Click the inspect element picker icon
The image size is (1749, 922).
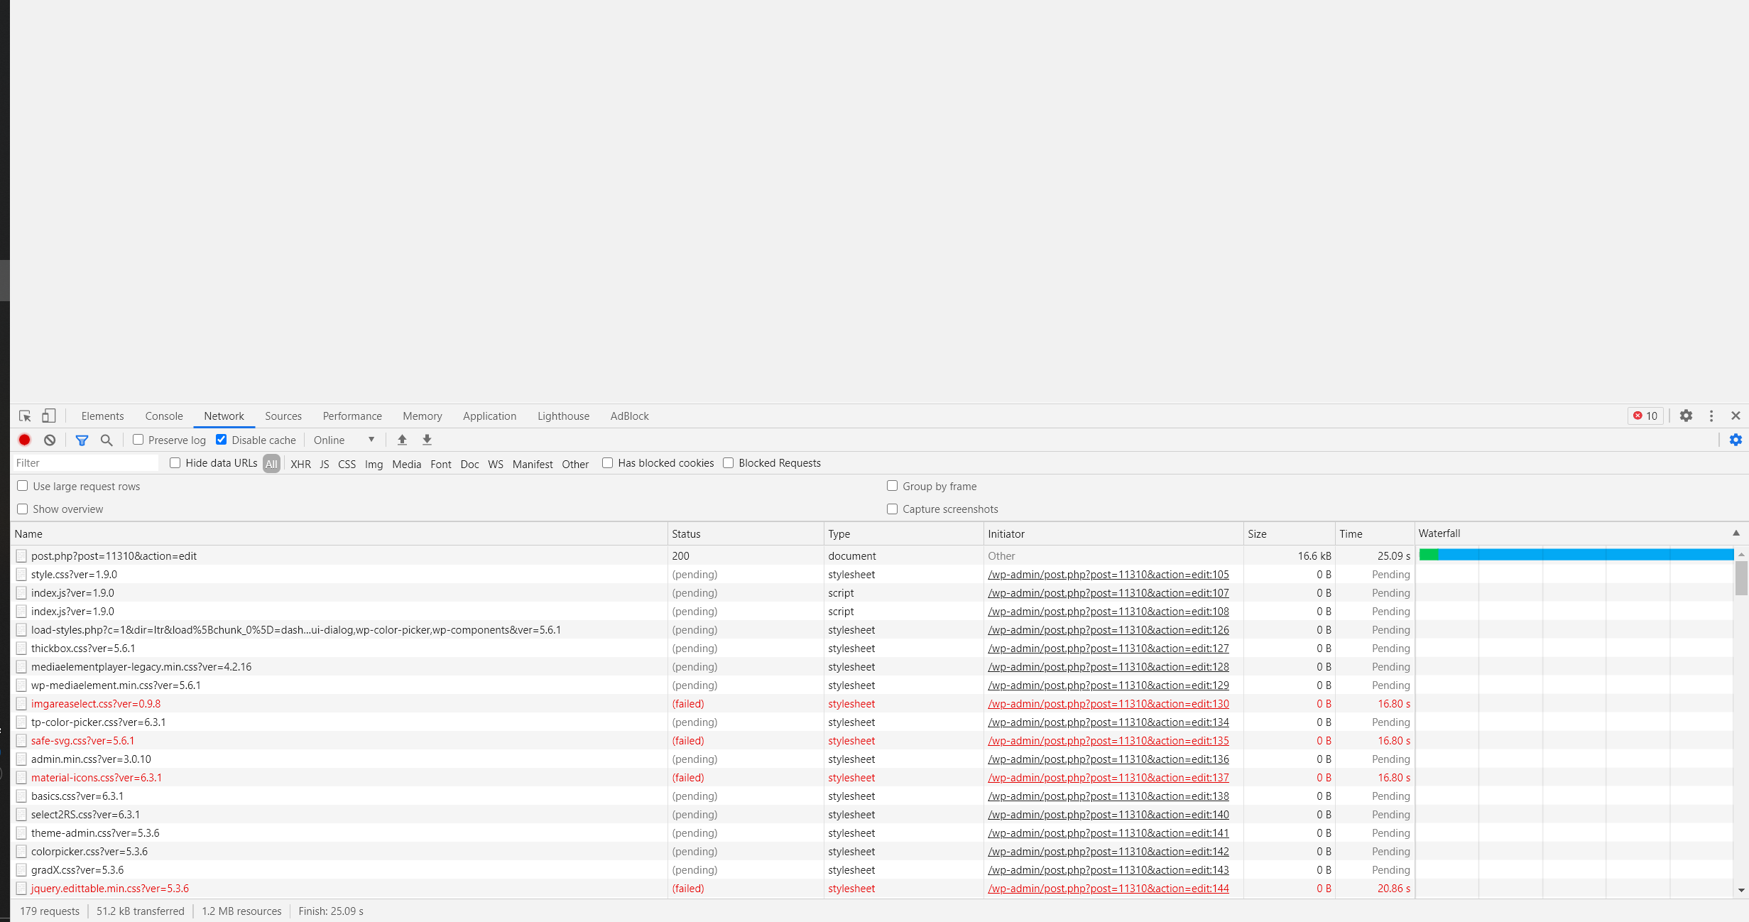point(25,416)
